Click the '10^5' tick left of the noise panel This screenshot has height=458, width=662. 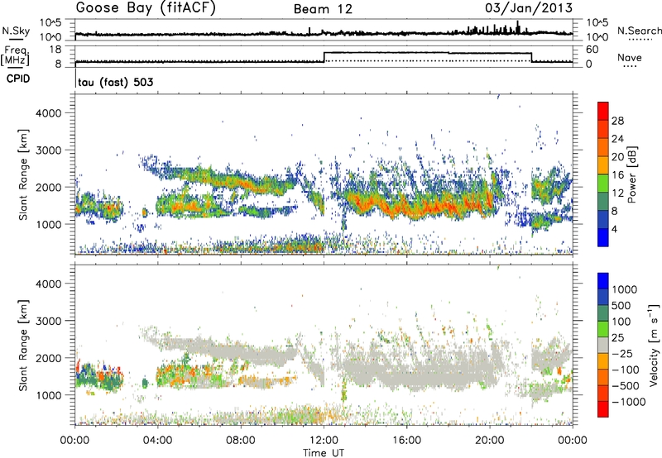coord(50,22)
